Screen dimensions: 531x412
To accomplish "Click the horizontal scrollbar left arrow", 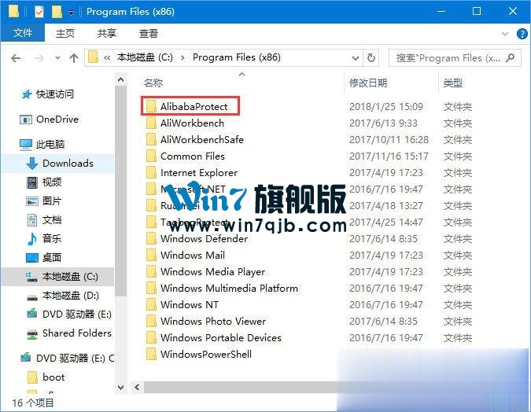I will [137, 388].
